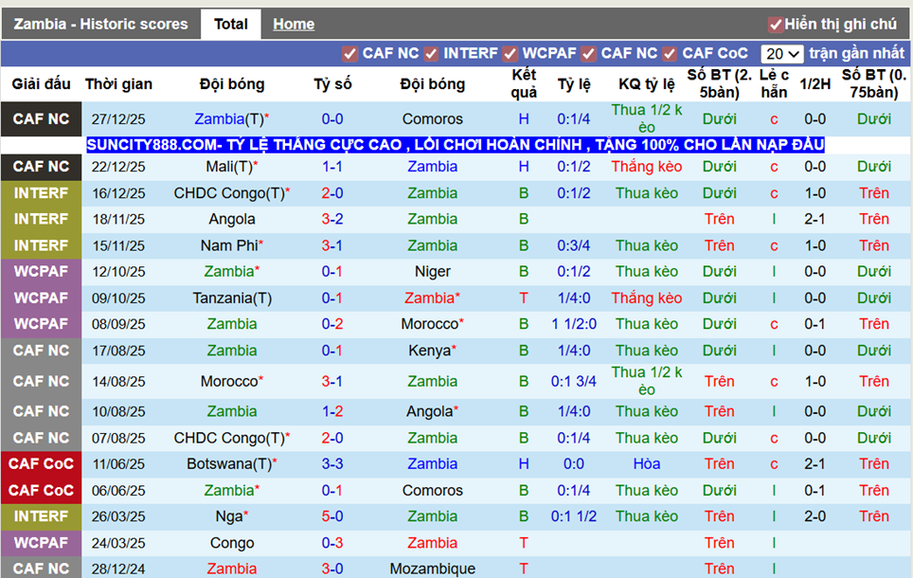Image resolution: width=913 pixels, height=578 pixels.
Task: Toggle the Hiển thị ghi chú checkbox
Action: click(x=775, y=25)
